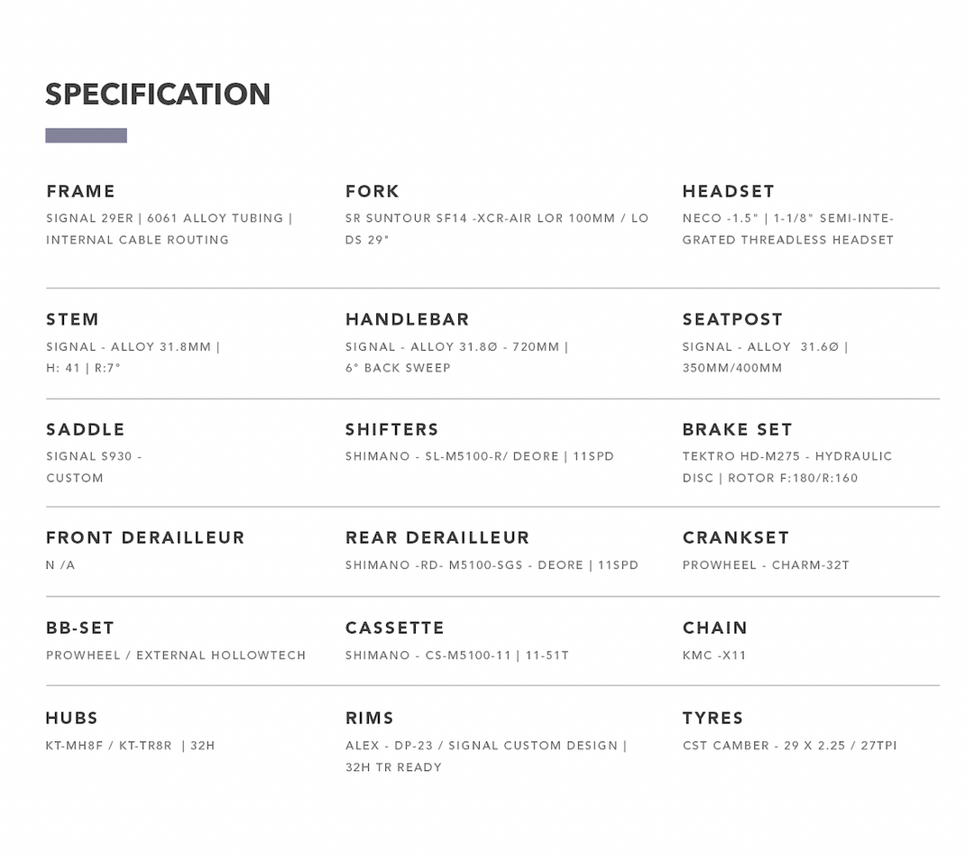Viewport: 974px width, 862px height.
Task: Click the Alex DP-23 rims description
Action: [486, 756]
